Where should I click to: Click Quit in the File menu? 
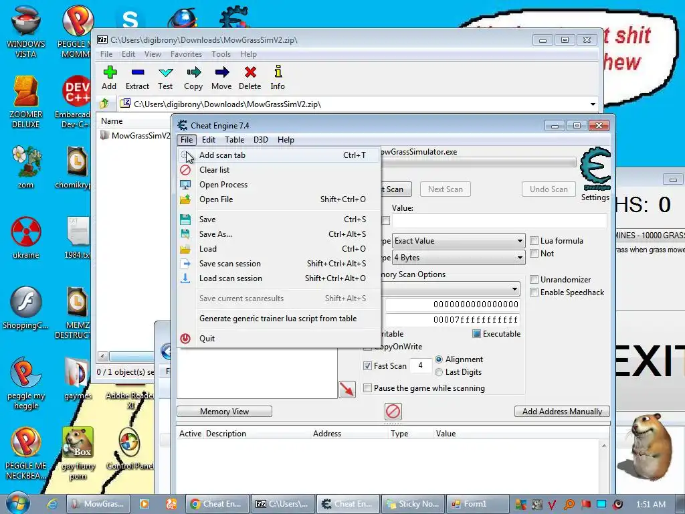278,338
